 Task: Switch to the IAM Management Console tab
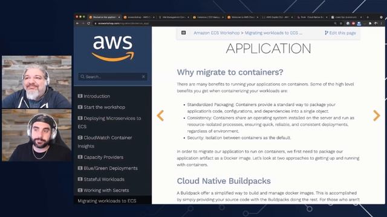pyautogui.click(x=174, y=17)
